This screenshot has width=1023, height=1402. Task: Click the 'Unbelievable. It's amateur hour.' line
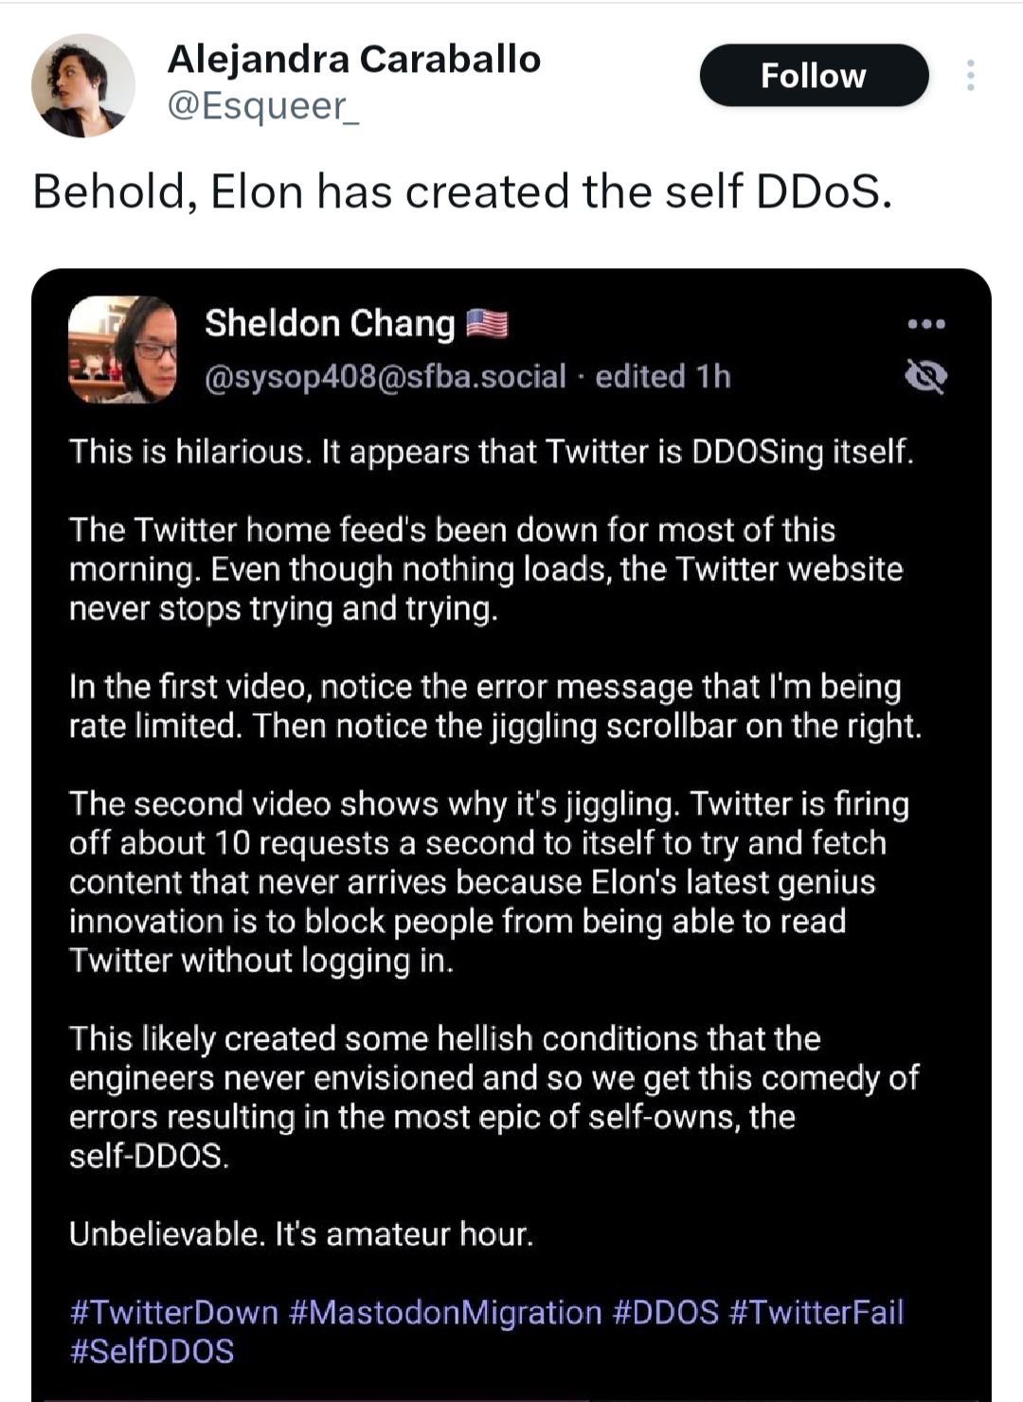(x=301, y=1234)
